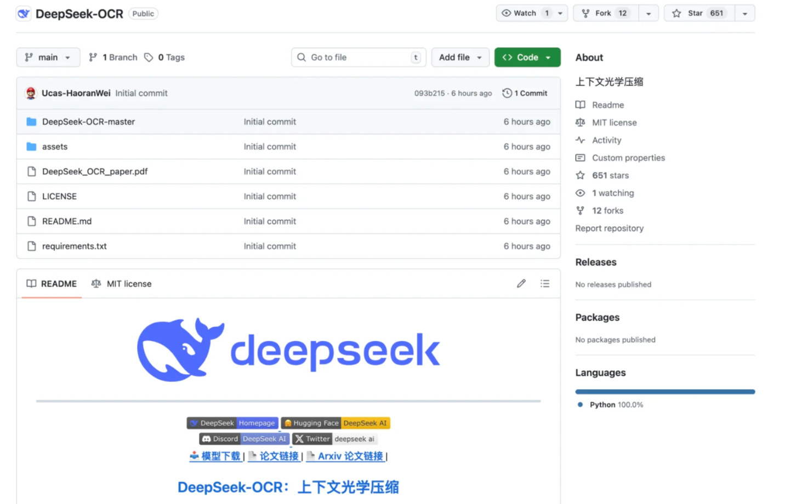Click the scales icon beside MIT license in About
Image resolution: width=796 pixels, height=504 pixels.
tap(581, 122)
